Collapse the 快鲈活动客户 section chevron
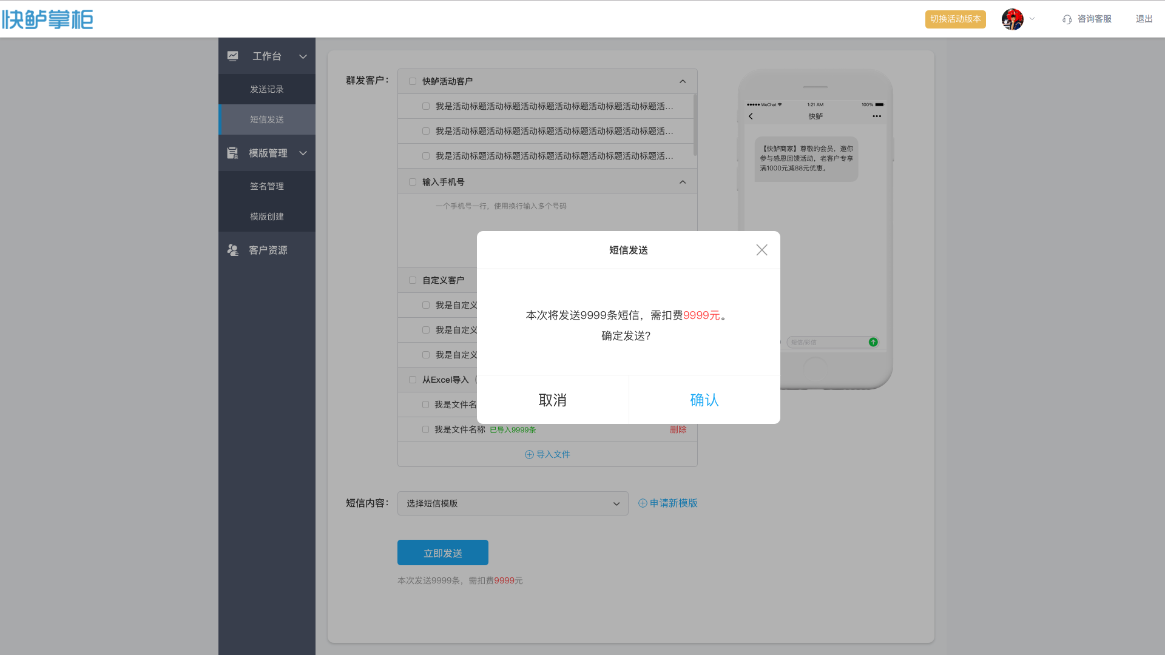The height and width of the screenshot is (655, 1165). (x=683, y=81)
